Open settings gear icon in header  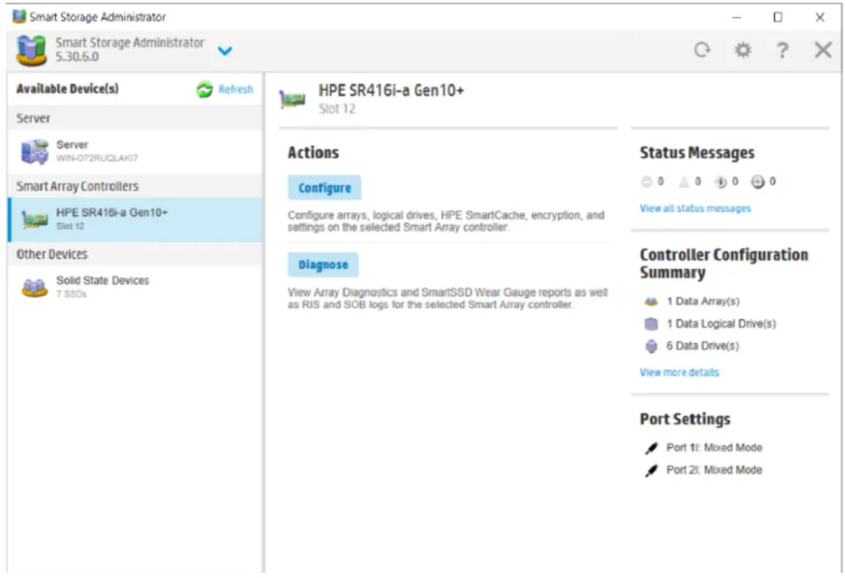click(743, 50)
